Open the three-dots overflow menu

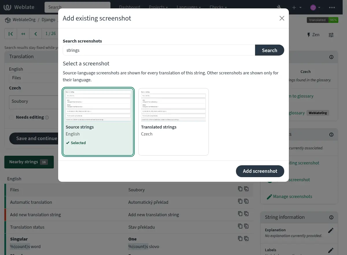332,7
